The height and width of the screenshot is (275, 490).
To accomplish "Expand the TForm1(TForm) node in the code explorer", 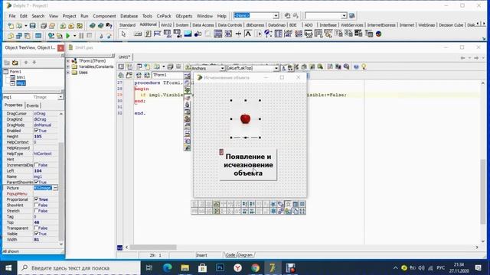I will pyautogui.click(x=68, y=61).
